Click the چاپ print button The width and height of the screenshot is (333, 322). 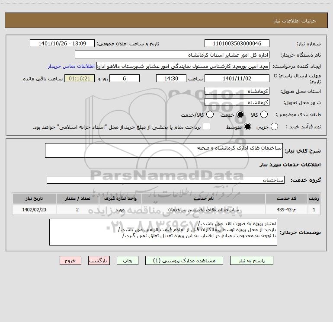(x=128, y=261)
